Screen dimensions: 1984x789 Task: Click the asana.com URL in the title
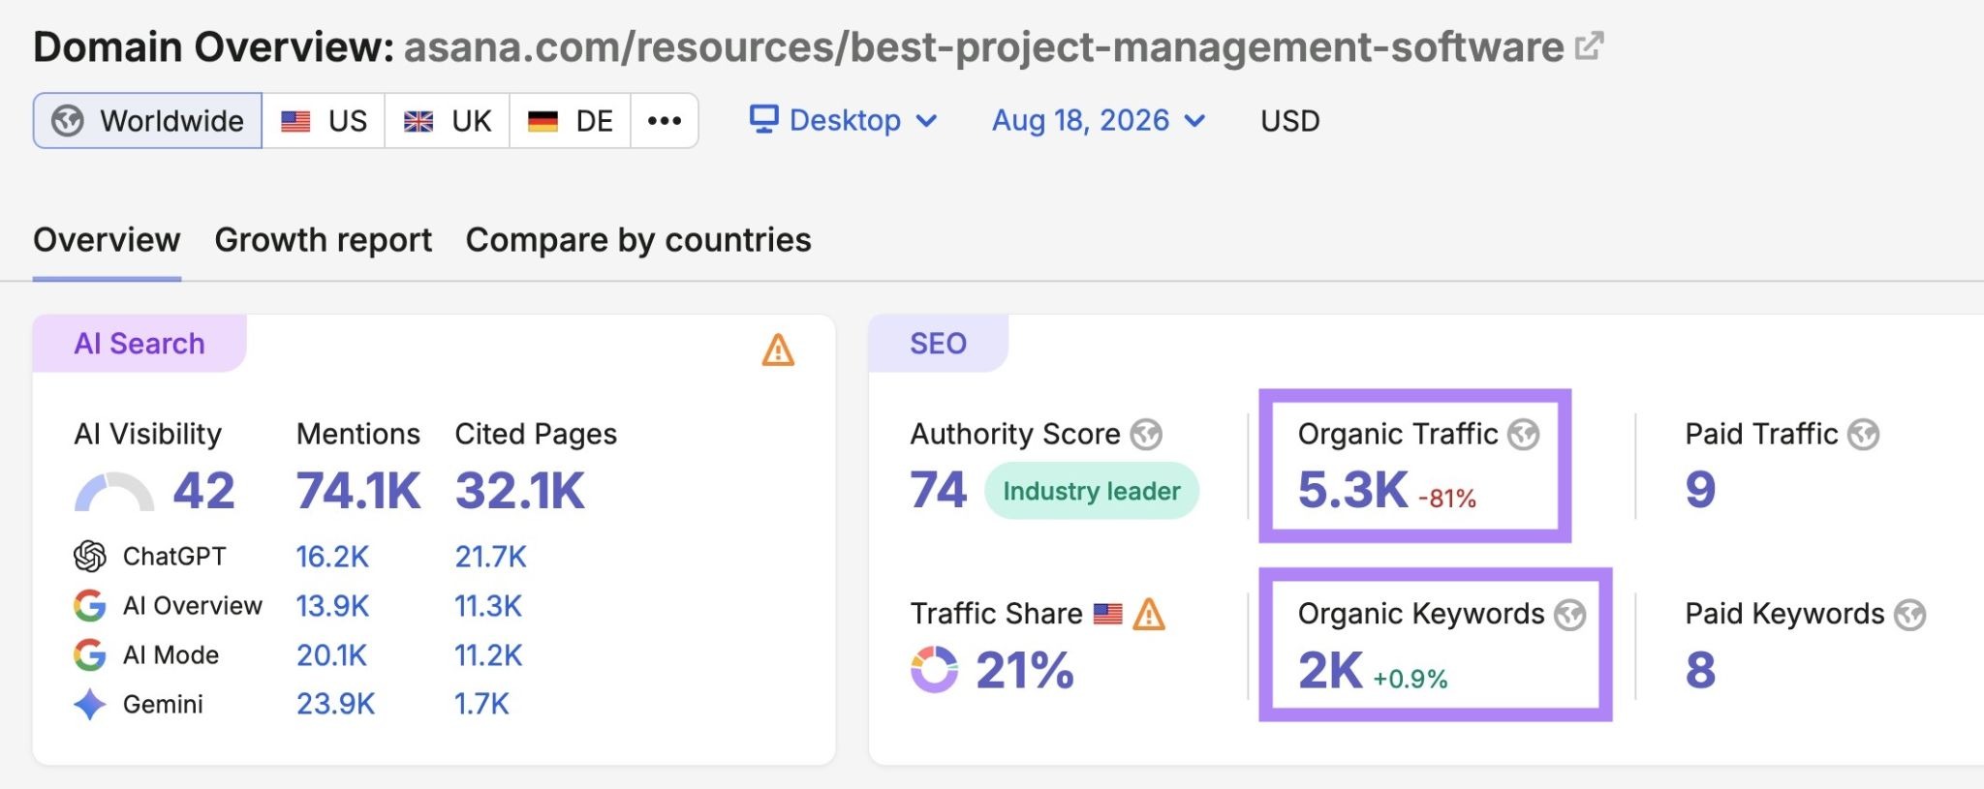point(983,47)
